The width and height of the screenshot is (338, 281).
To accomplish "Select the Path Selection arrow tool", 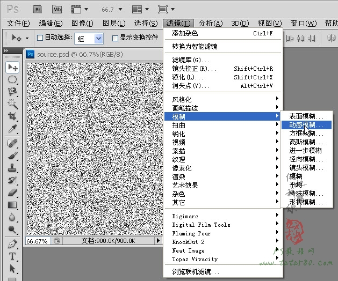I will tap(12, 269).
